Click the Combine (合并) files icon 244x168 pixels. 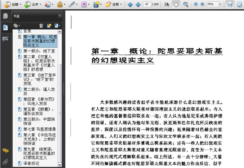click(x=27, y=4)
